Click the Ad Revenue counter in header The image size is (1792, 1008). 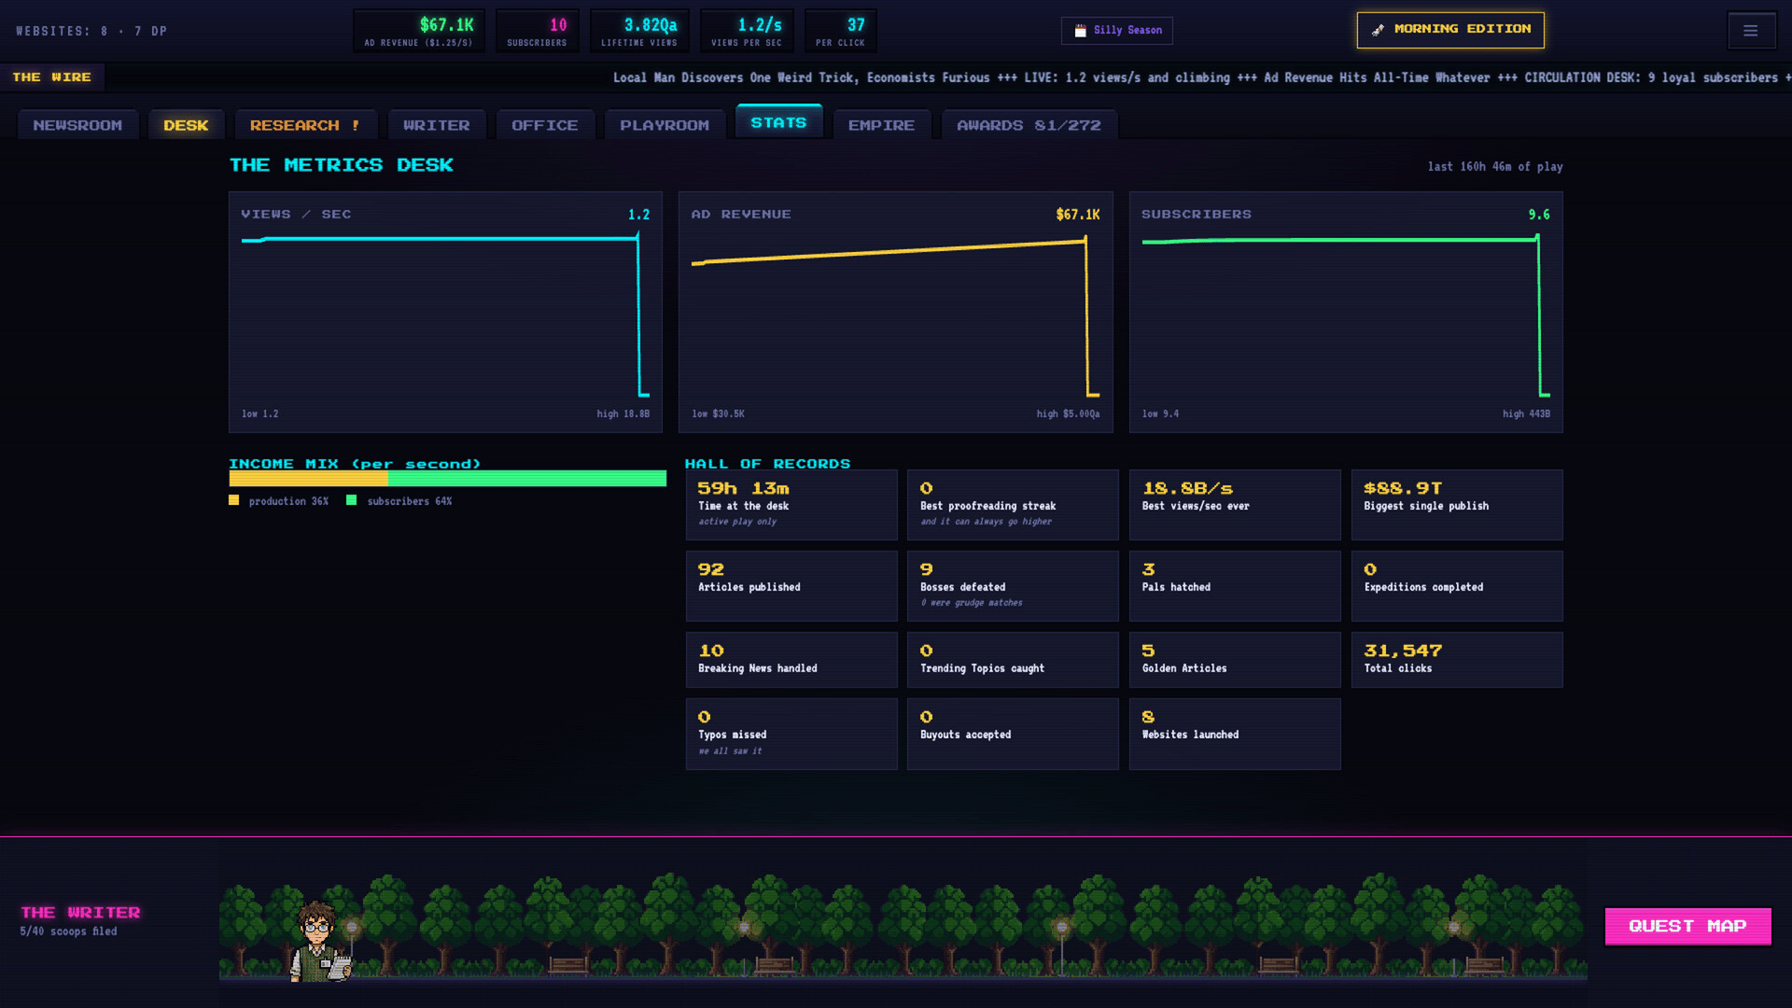pos(419,31)
